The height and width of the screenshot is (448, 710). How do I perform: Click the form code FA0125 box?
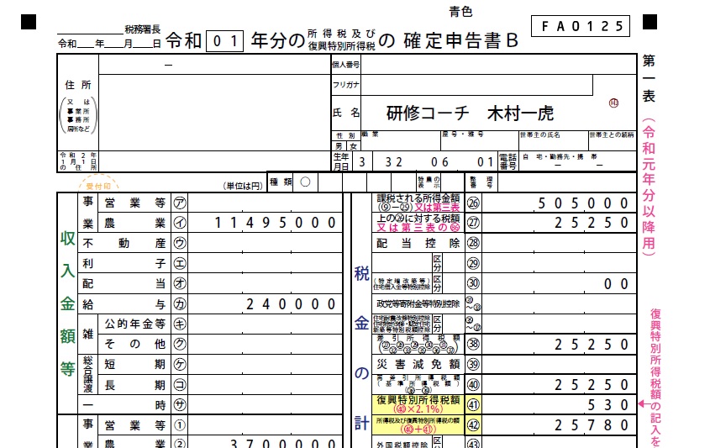(581, 26)
